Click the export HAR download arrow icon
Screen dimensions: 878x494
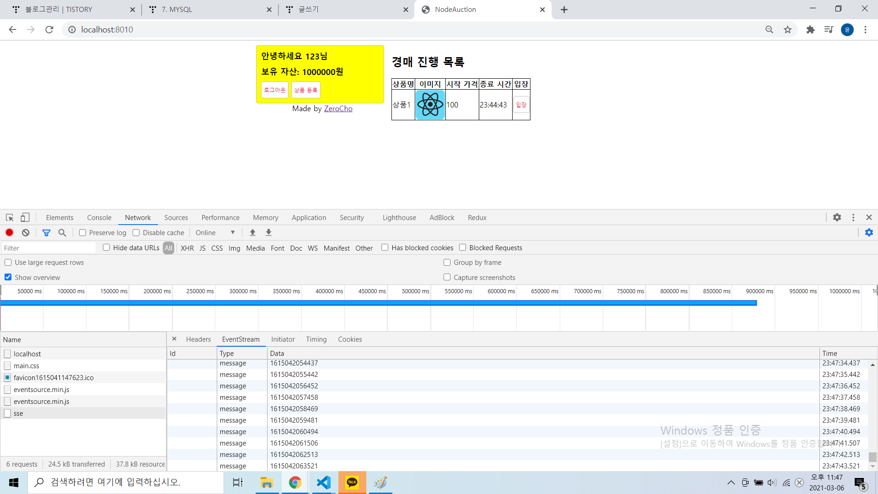(269, 232)
